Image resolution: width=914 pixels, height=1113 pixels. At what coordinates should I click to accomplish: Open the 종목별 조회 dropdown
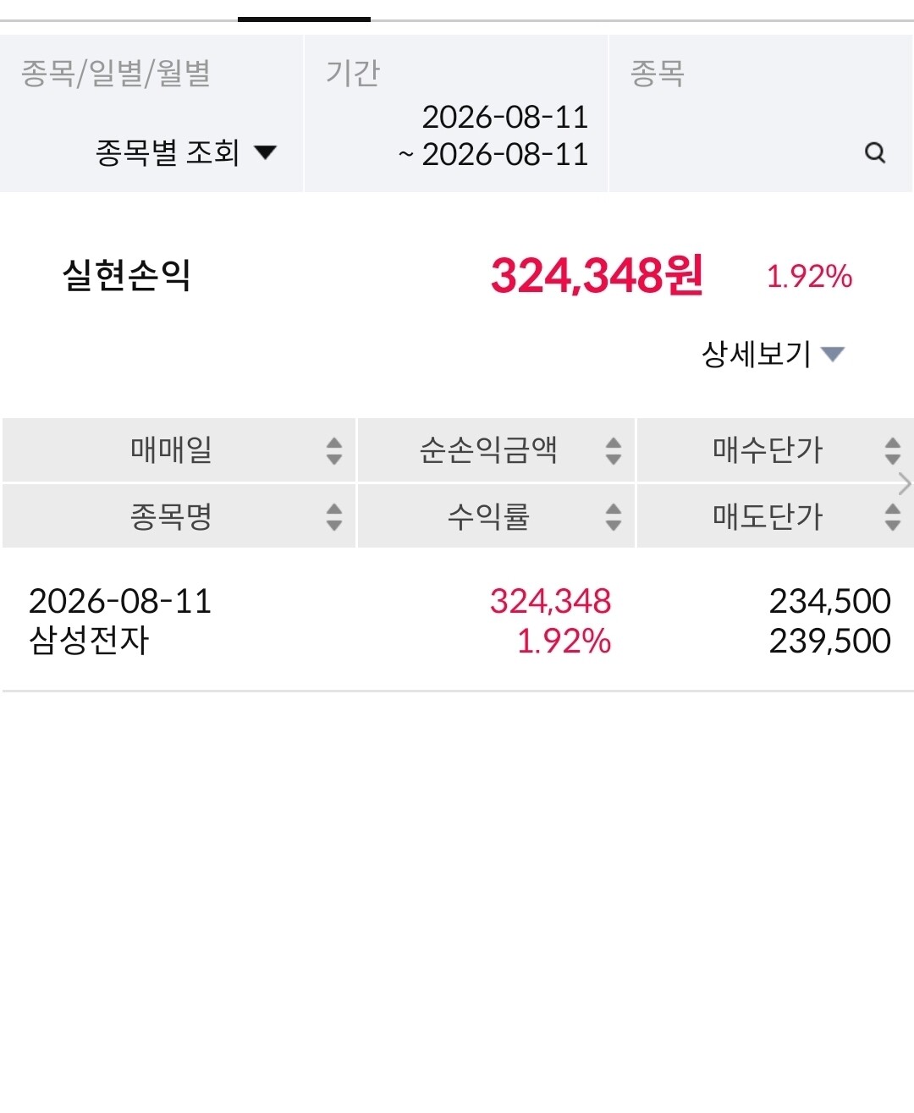point(186,152)
